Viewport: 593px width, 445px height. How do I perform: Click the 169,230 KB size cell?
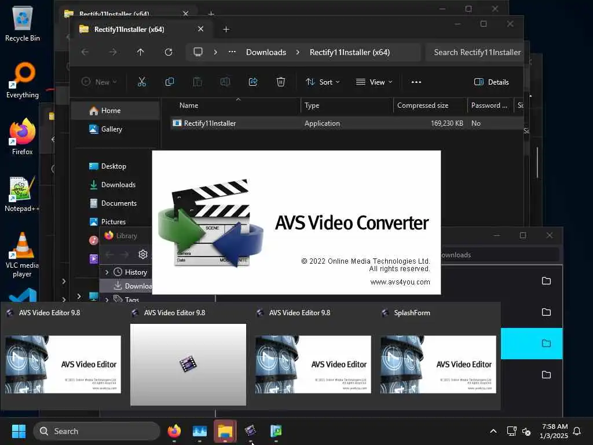tap(446, 123)
